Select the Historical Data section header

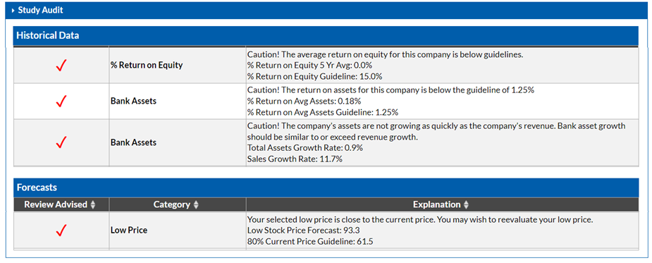[x=326, y=36]
